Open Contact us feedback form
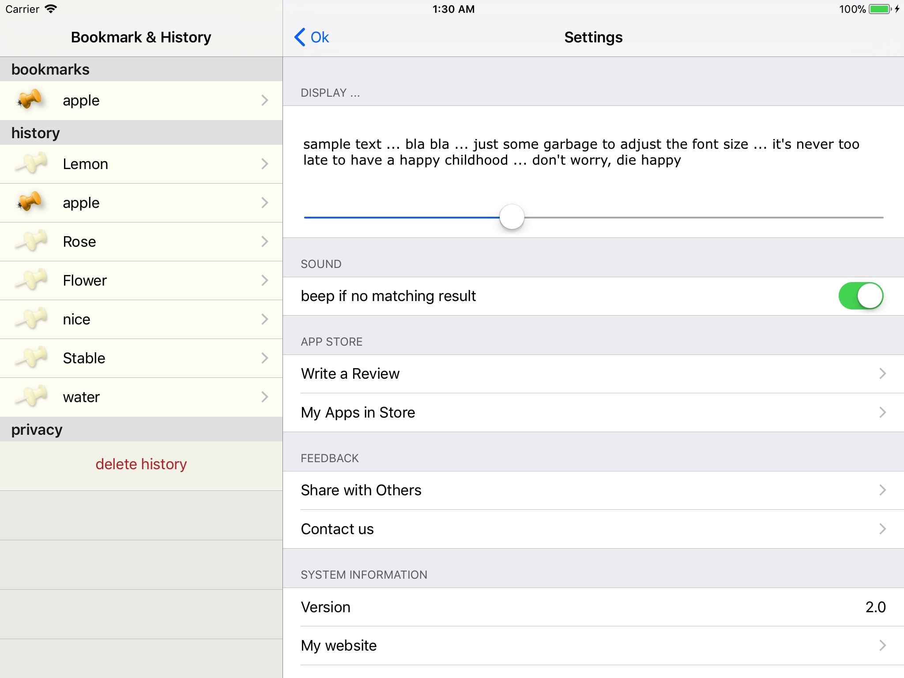 coord(594,528)
